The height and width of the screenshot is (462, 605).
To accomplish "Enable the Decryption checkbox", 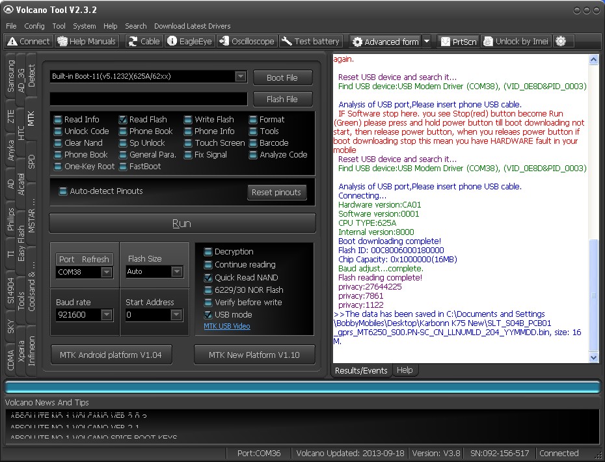I will click(208, 252).
